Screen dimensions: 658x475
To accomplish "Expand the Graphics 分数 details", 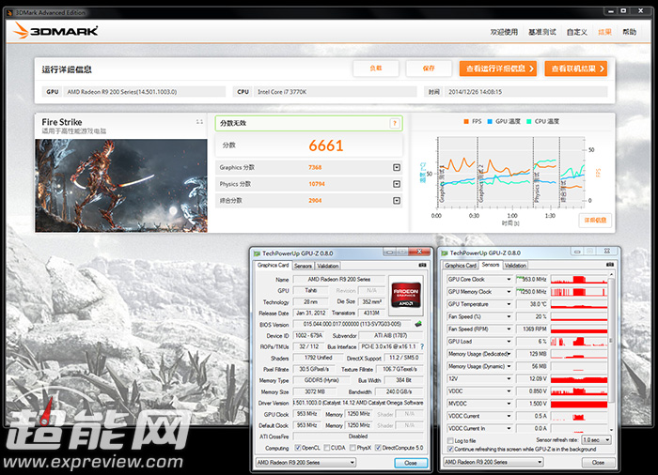I will click(x=397, y=167).
